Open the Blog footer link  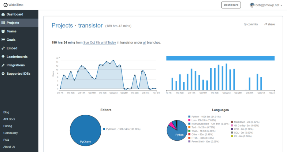6,112
